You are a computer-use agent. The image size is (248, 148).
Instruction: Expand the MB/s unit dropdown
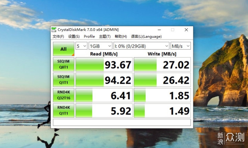pos(180,46)
